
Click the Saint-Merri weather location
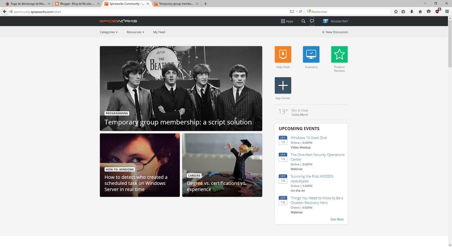(x=300, y=115)
